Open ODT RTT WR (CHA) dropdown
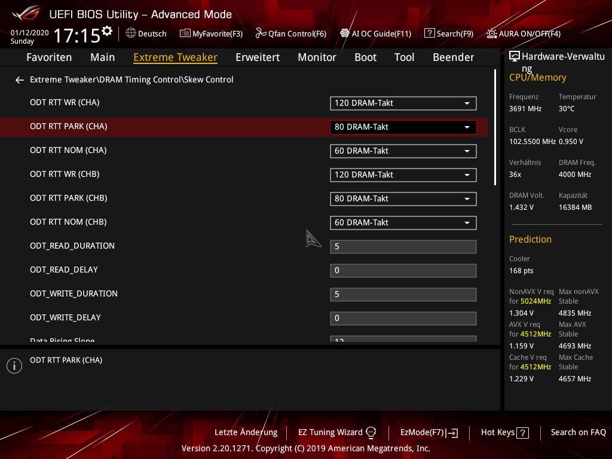Screen dimensions: 612x459 [403, 103]
